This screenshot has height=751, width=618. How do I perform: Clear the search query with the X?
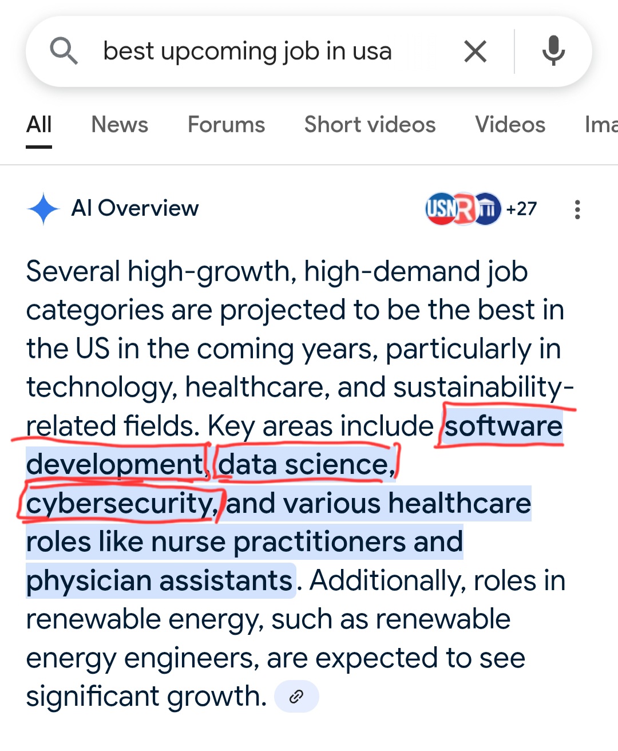(x=475, y=52)
